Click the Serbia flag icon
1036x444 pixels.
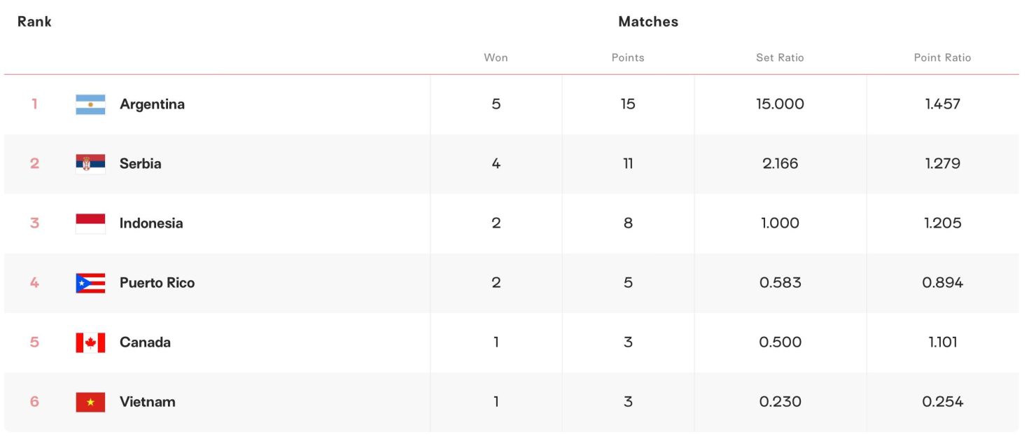90,164
